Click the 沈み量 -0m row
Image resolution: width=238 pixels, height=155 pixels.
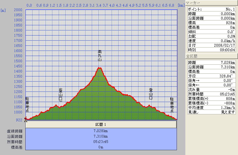pos(212,90)
